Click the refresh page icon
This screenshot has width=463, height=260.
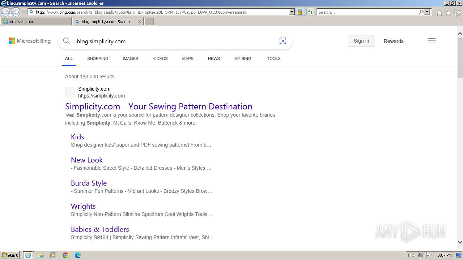[310, 12]
